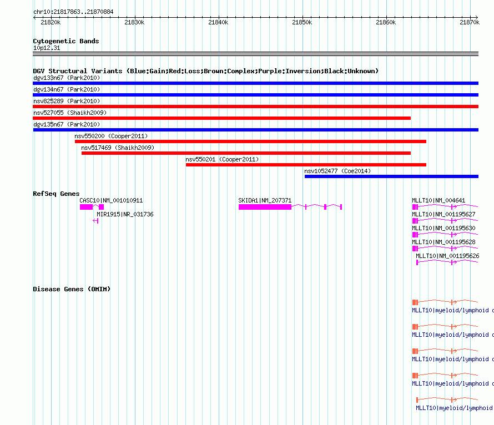Open the MLLT10|NM_004641 transcript glyph
This screenshot has height=425, width=494.
[x=445, y=207]
